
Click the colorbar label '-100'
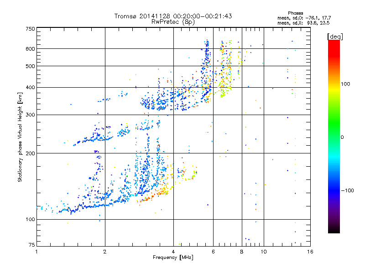[348, 190]
